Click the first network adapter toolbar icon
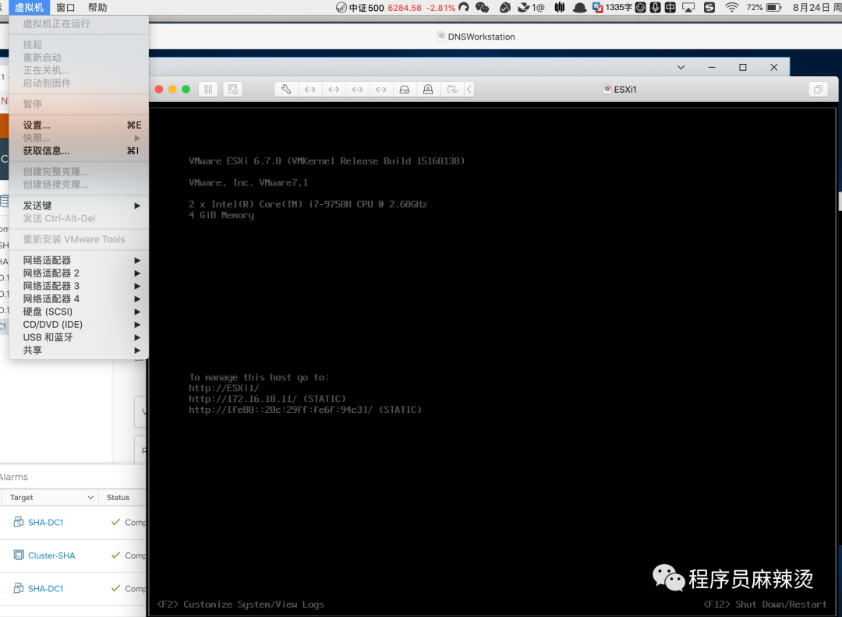Image resolution: width=842 pixels, height=617 pixels. coord(310,90)
